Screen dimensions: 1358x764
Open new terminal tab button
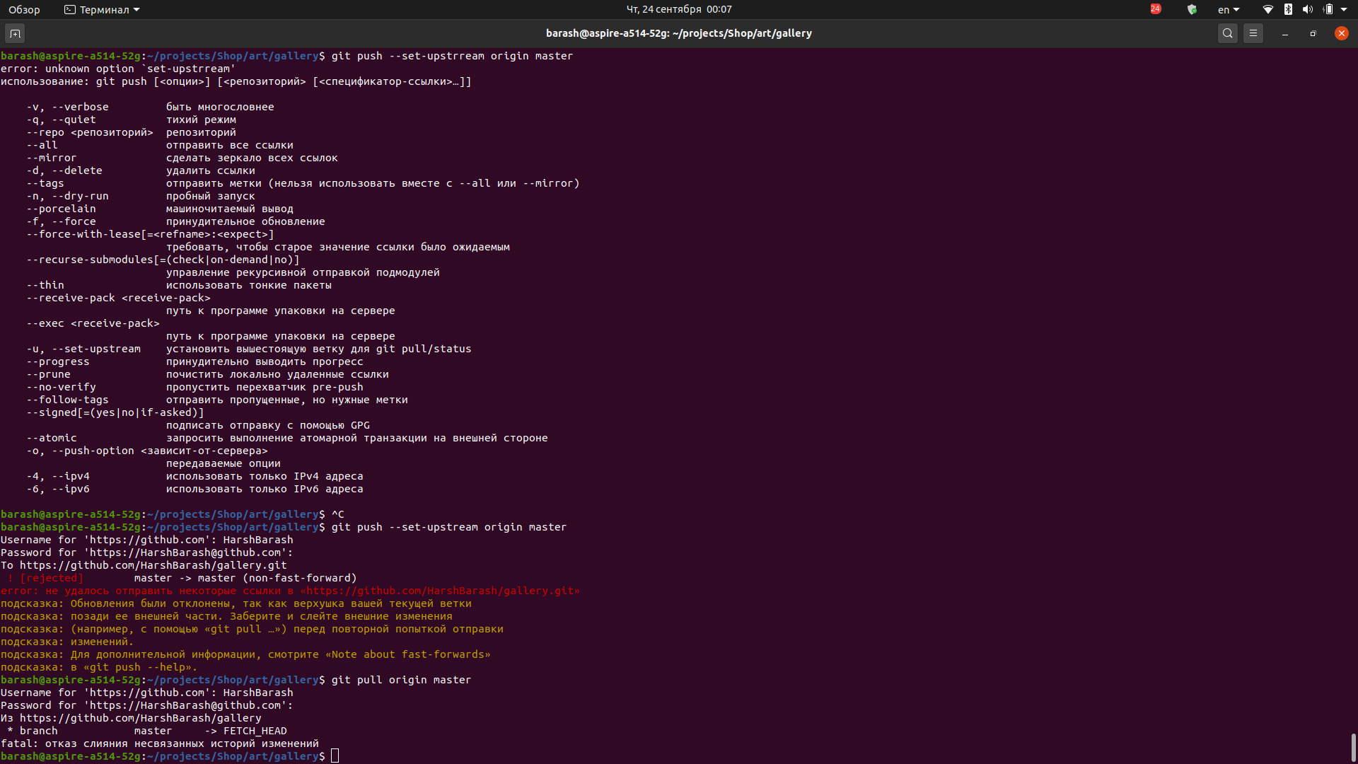(x=15, y=33)
